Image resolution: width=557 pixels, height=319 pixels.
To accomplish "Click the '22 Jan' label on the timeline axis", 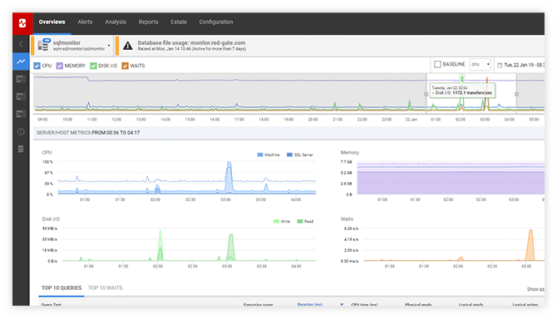I will [411, 120].
